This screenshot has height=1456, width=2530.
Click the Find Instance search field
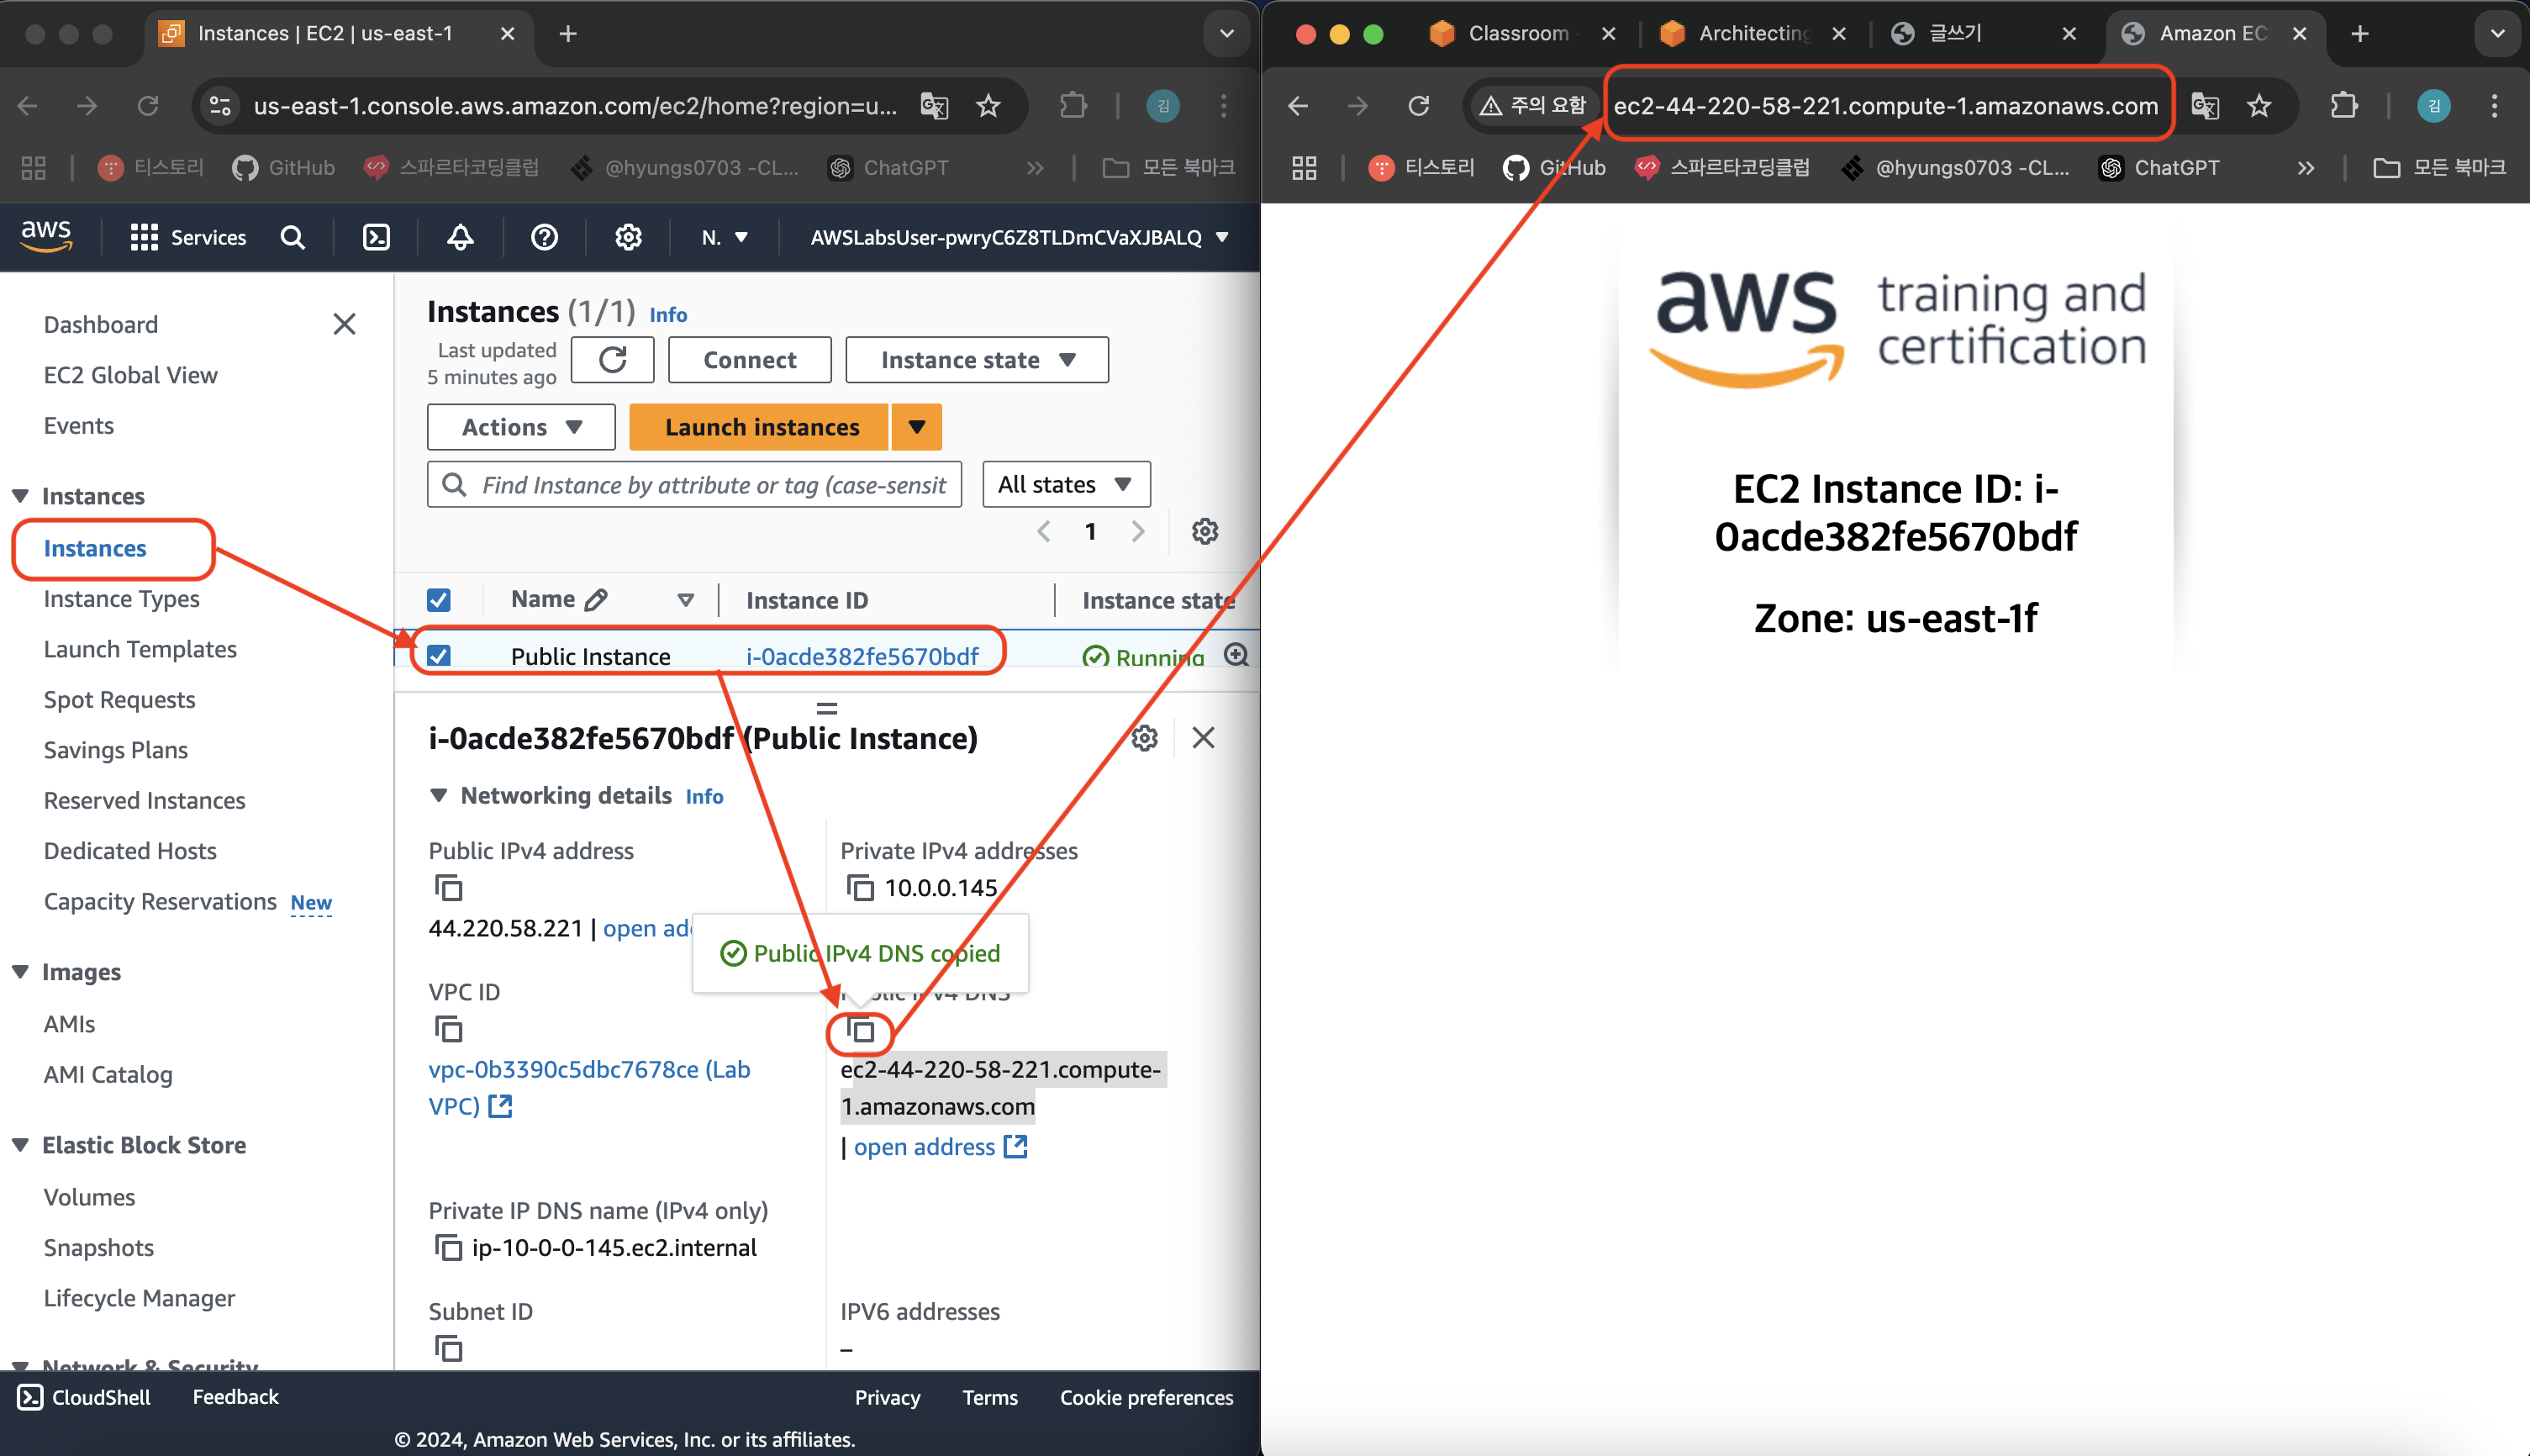coord(712,485)
